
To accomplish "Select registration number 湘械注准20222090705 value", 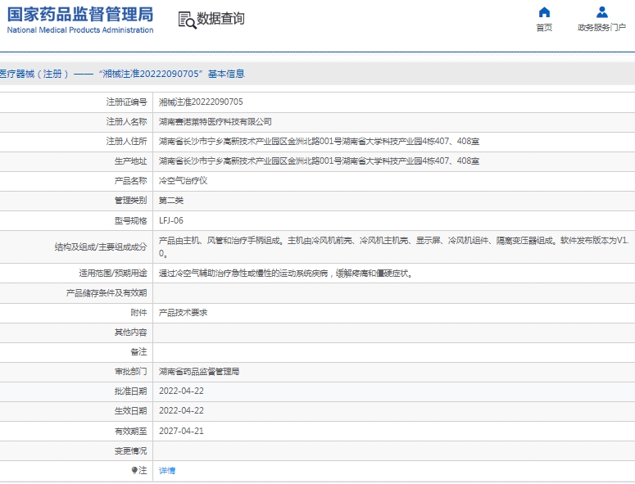I will pyautogui.click(x=201, y=102).
